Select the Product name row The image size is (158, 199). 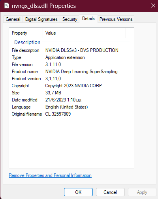click(x=71, y=72)
